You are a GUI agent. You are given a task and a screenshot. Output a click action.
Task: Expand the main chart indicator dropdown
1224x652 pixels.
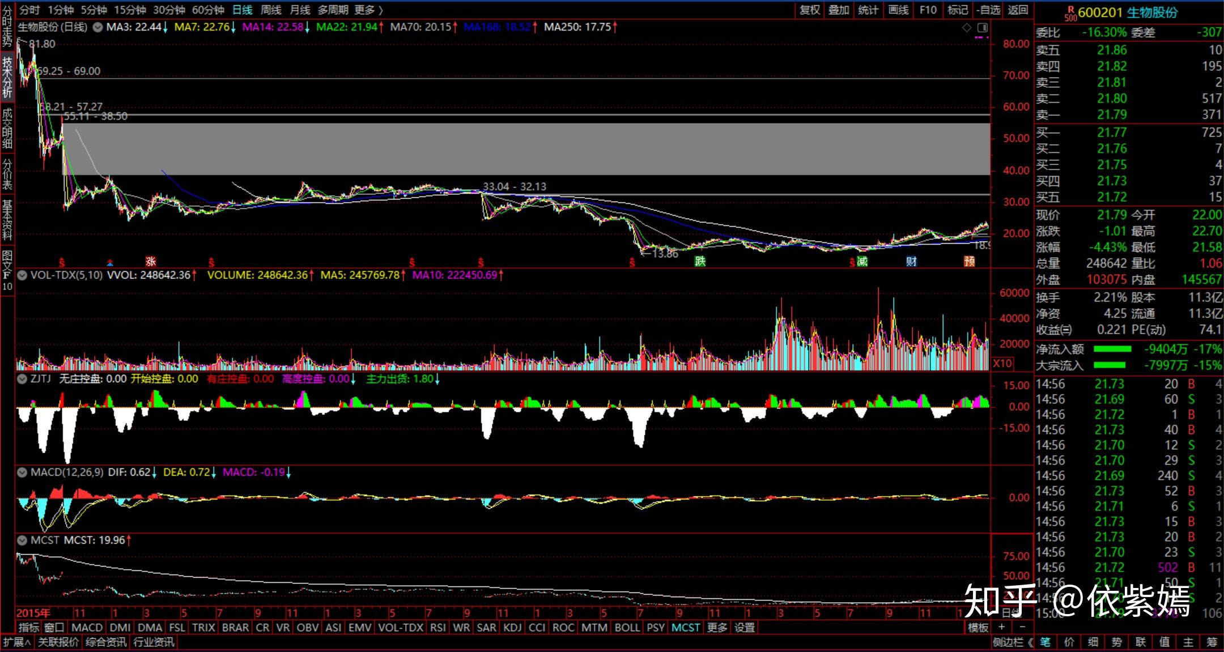(97, 27)
